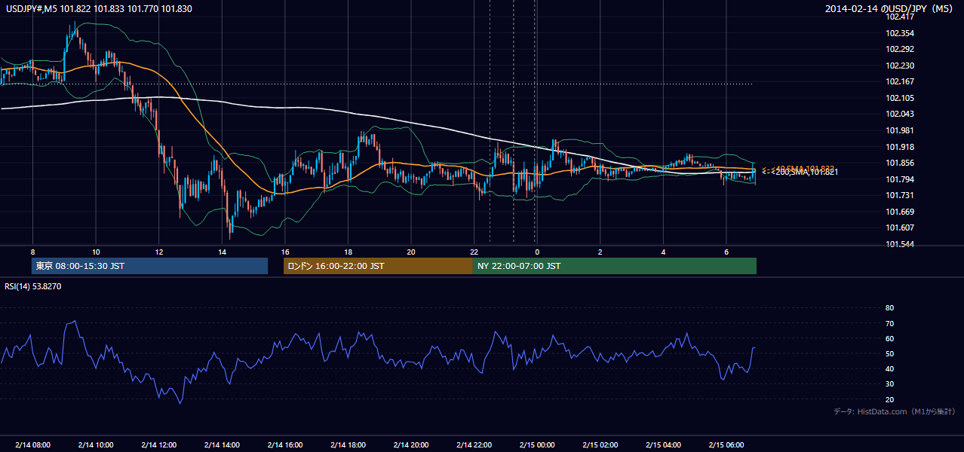Image resolution: width=964 pixels, height=452 pixels.
Task: Click price level 101.918 on price axis
Action: [900, 147]
